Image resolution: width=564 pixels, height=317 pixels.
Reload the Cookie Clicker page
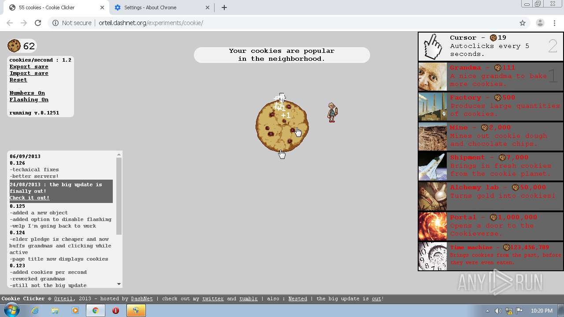pyautogui.click(x=38, y=23)
